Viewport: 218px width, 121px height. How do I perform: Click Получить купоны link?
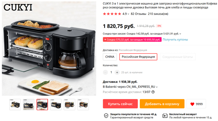click(175, 39)
